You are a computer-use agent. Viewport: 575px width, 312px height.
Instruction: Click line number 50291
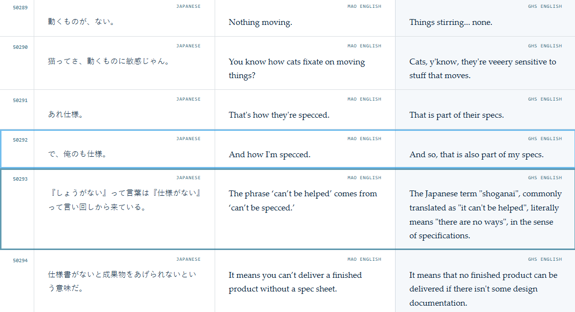click(x=20, y=101)
